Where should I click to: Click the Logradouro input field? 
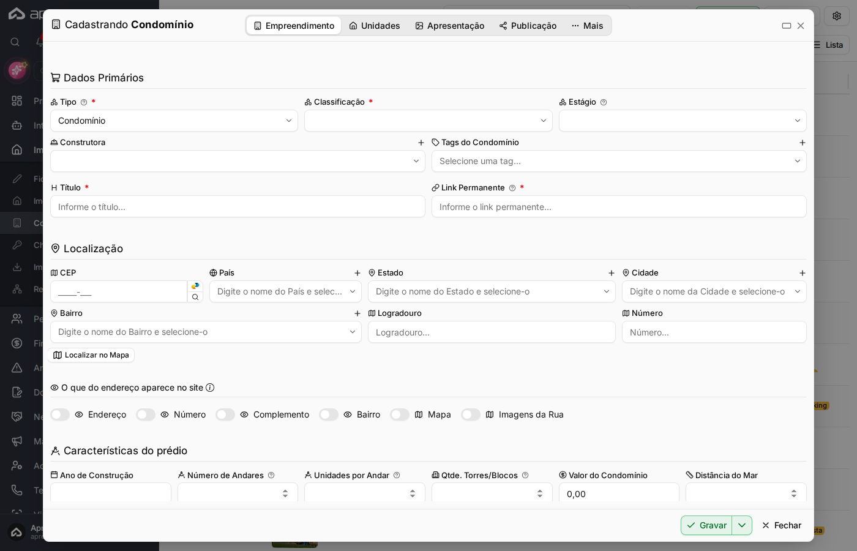tap(492, 332)
